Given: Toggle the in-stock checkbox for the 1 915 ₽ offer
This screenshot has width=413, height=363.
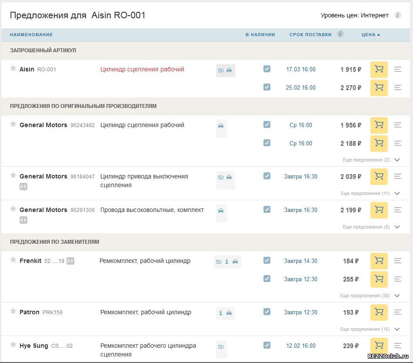Looking at the screenshot, I should (267, 69).
